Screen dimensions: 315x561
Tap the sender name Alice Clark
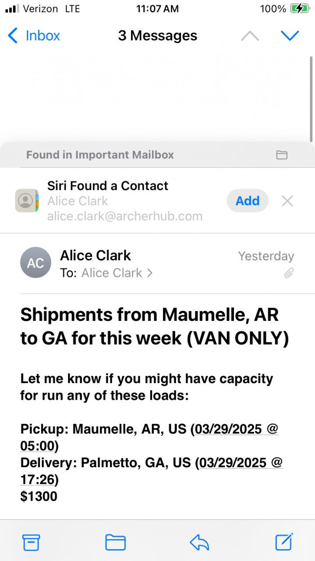click(96, 256)
